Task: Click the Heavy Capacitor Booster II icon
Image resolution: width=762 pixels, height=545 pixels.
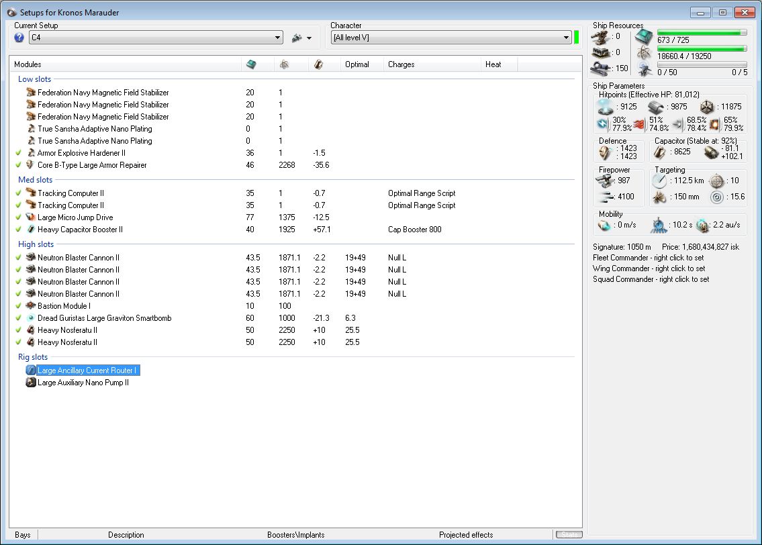Action: [x=31, y=230]
